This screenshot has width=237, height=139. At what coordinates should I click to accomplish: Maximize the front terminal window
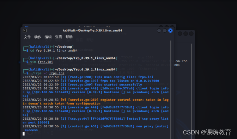coord(165,31)
